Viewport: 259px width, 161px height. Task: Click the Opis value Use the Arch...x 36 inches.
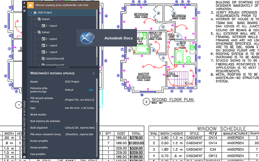click(x=80, y=108)
